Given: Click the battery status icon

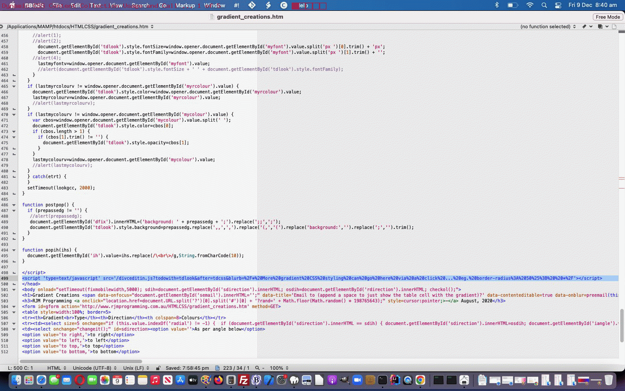Looking at the screenshot, I should (x=513, y=5).
